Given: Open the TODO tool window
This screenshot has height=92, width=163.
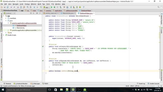Looking at the screenshot, I should 45,84.
